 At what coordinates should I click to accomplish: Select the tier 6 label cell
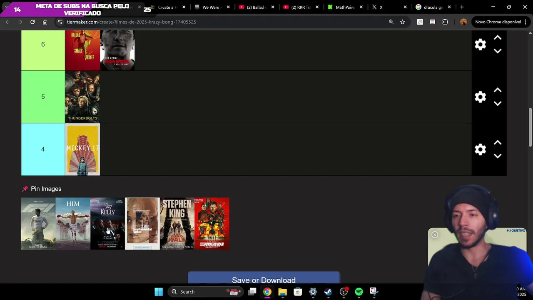pos(43,50)
